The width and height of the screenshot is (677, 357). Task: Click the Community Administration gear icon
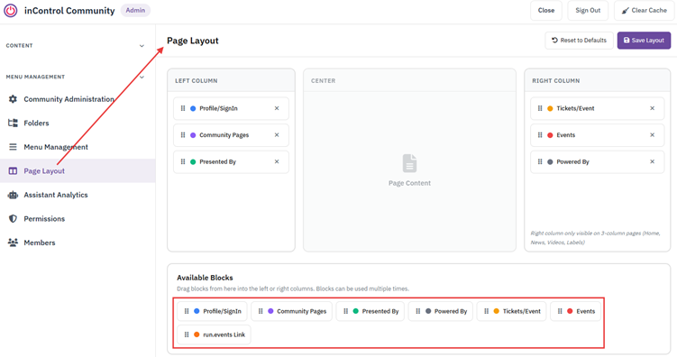(x=13, y=99)
